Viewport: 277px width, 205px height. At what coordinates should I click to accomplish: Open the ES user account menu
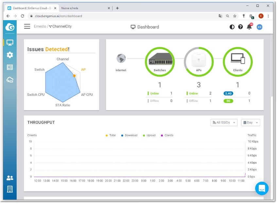tap(259, 27)
